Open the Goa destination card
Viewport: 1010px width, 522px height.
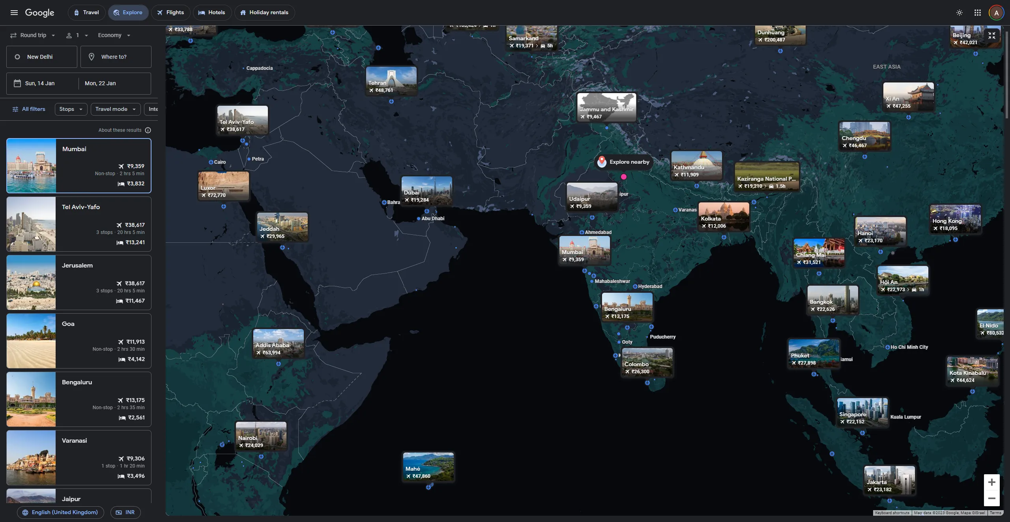[x=79, y=341]
